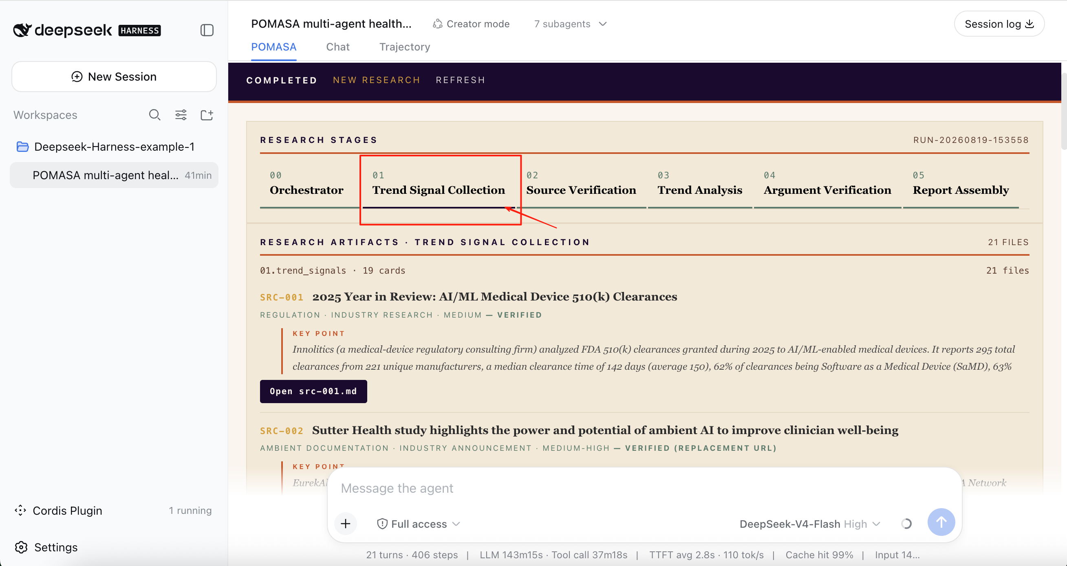Click the 'Cache hit 99%' status entry
This screenshot has height=566, width=1067.
click(x=819, y=555)
